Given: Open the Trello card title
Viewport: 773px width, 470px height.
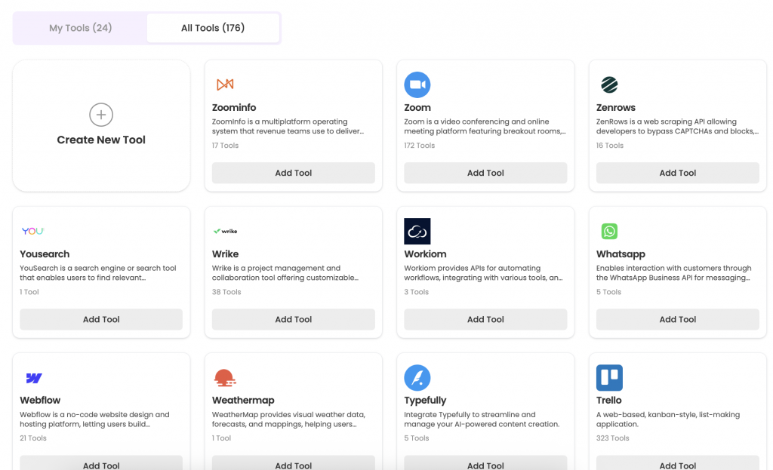Looking at the screenshot, I should click(609, 401).
